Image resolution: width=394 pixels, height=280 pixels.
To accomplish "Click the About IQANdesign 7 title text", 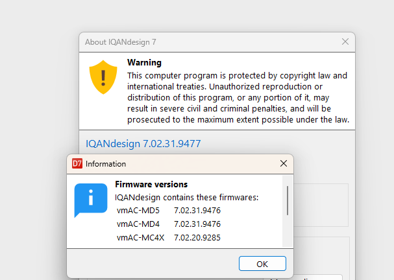I will (120, 42).
